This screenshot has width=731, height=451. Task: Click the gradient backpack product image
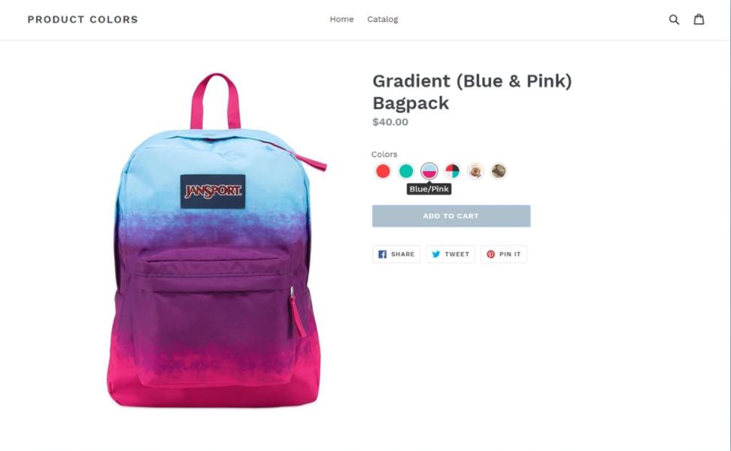coord(216,240)
